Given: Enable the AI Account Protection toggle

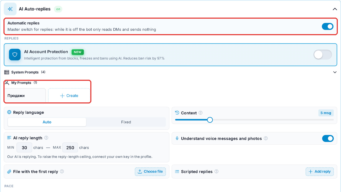Looking at the screenshot, I should 323,55.
